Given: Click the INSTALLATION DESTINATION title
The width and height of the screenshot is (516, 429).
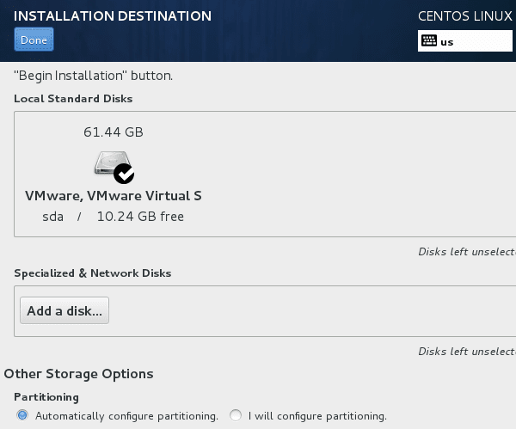Looking at the screenshot, I should 113,16.
